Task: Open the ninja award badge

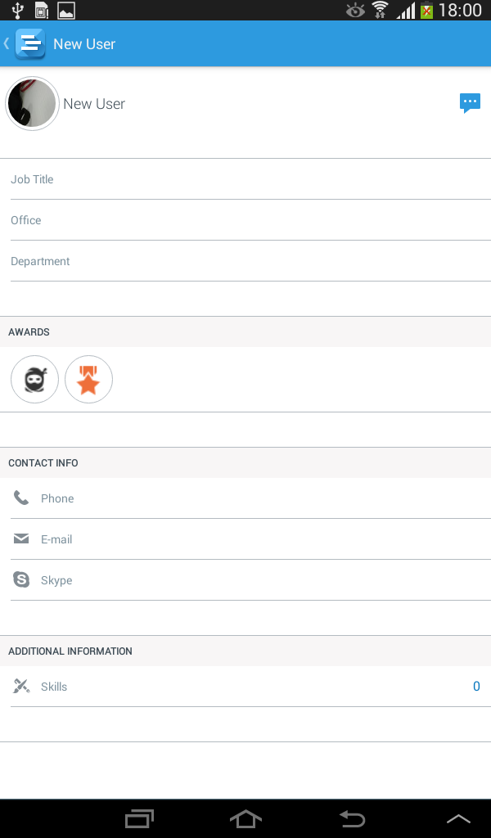Action: tap(34, 380)
